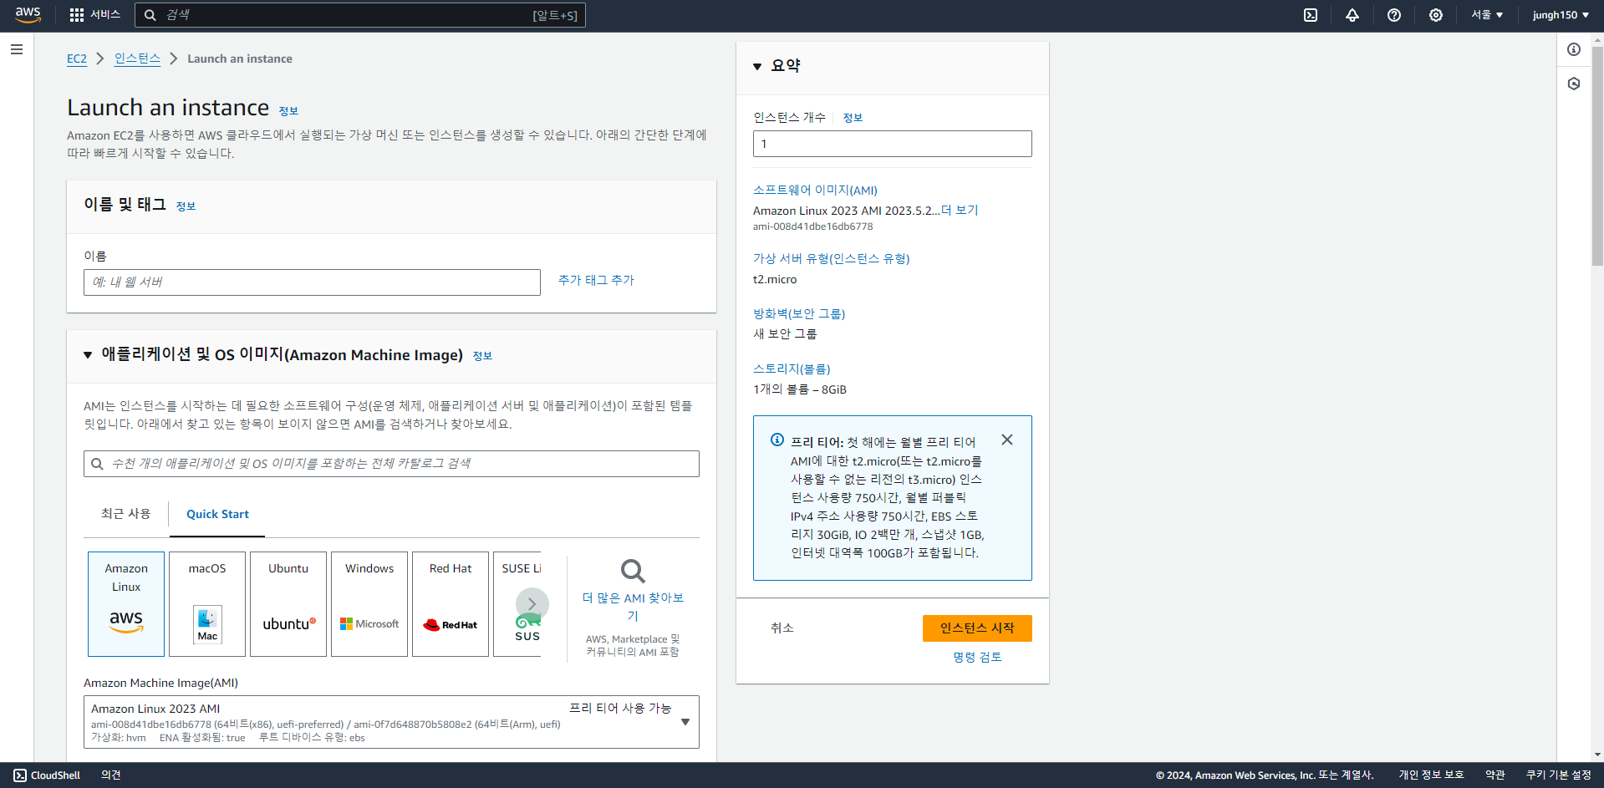The height and width of the screenshot is (788, 1604).
Task: Click the instance name input field
Action: pos(312,282)
